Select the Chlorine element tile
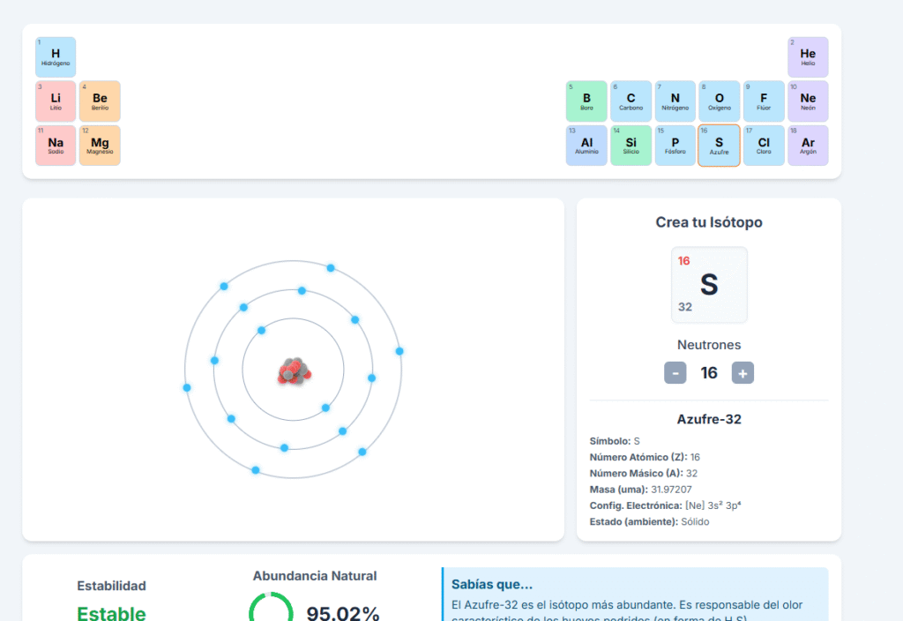This screenshot has height=621, width=903. click(764, 146)
